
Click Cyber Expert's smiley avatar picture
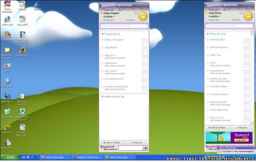[143, 16]
